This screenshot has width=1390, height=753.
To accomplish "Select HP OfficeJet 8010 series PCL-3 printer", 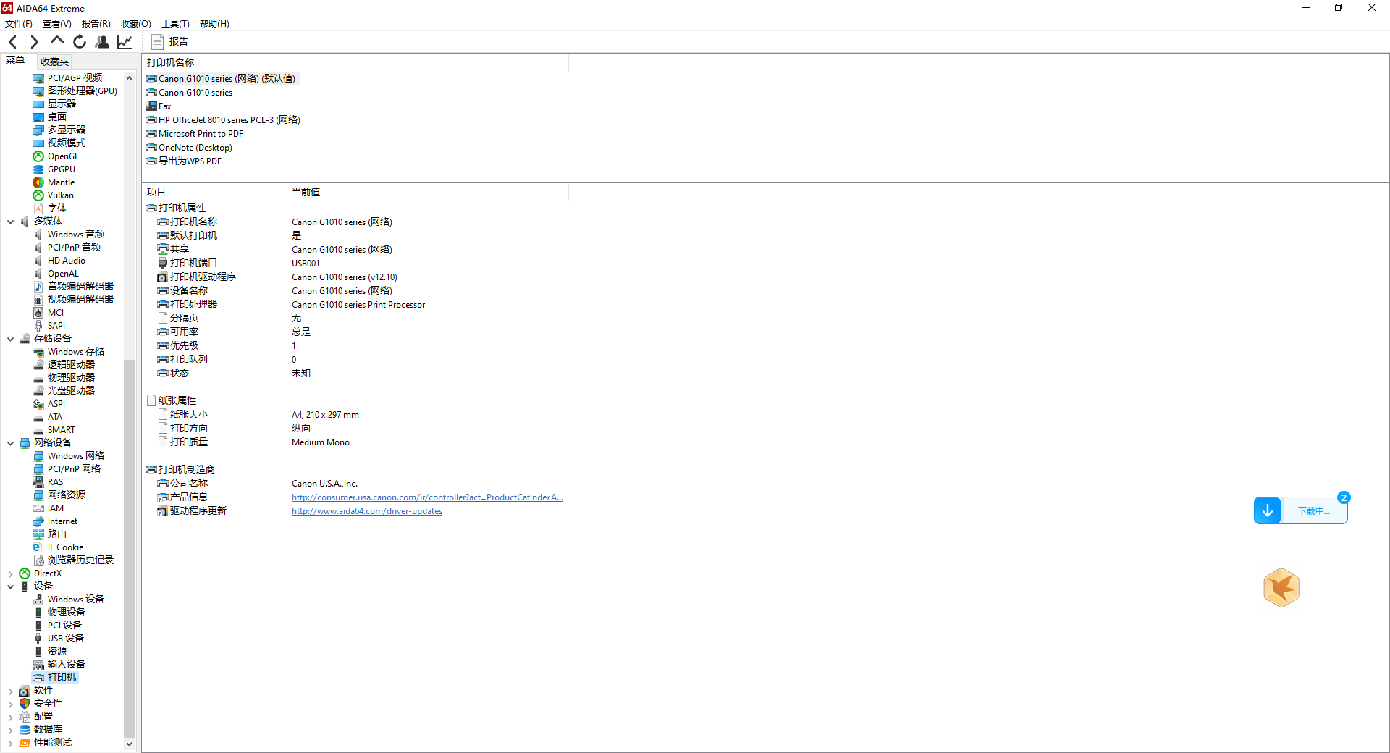I will pos(223,120).
